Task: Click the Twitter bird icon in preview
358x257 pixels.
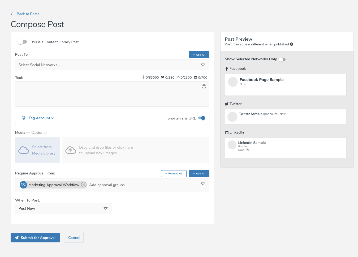Action: 227,104
